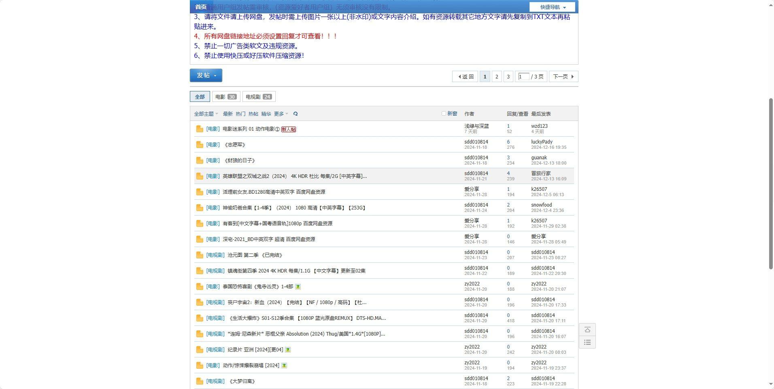
Task: Click folder icon beside 电影迷系列 01 thread
Action: [x=199, y=129]
